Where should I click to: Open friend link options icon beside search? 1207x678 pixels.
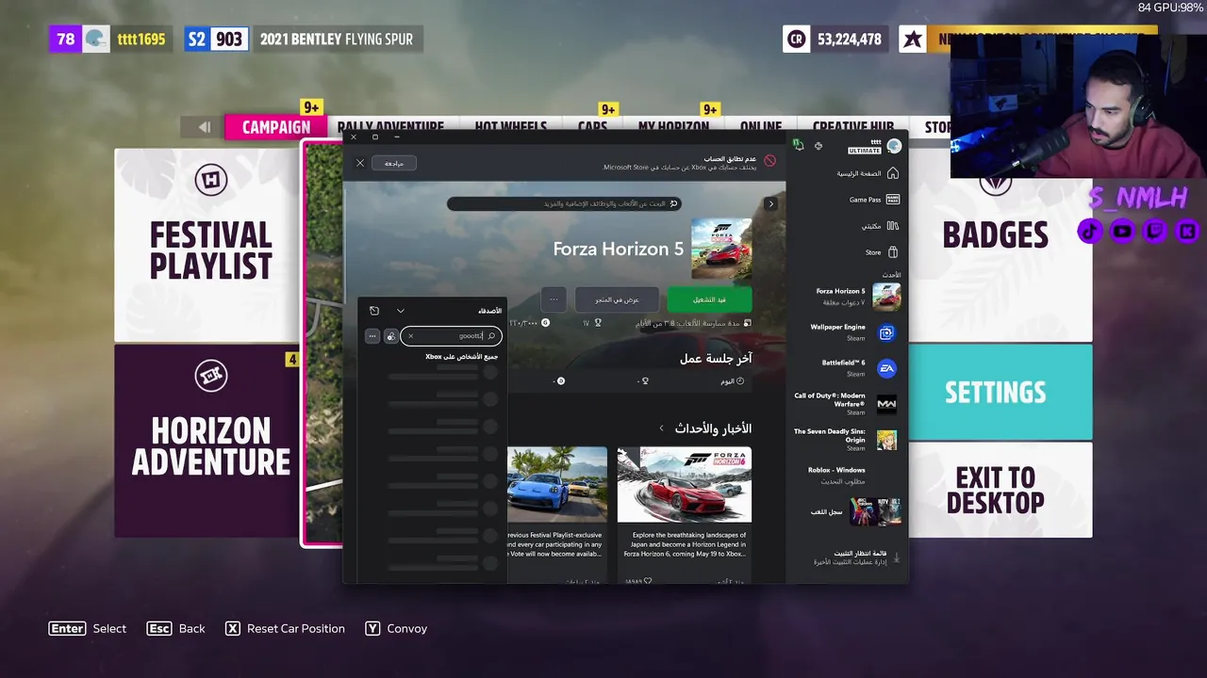point(390,336)
